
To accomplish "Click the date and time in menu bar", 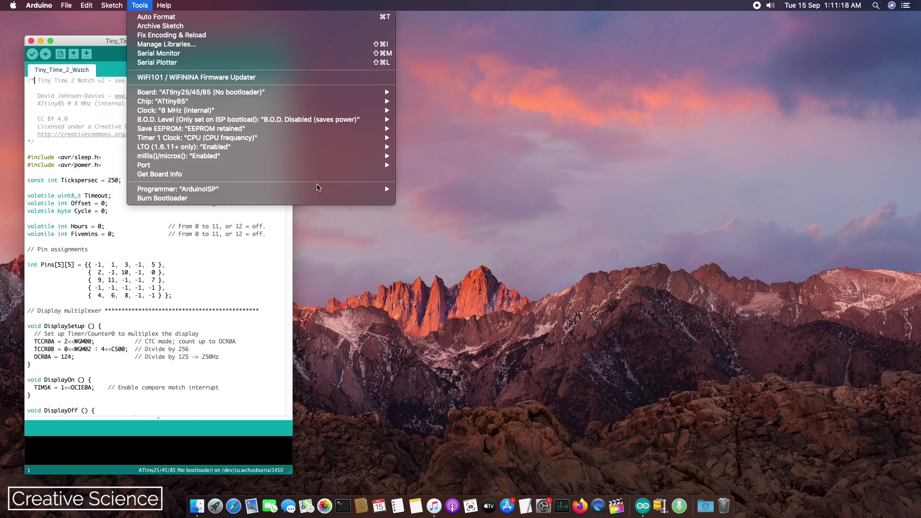I will click(x=823, y=5).
